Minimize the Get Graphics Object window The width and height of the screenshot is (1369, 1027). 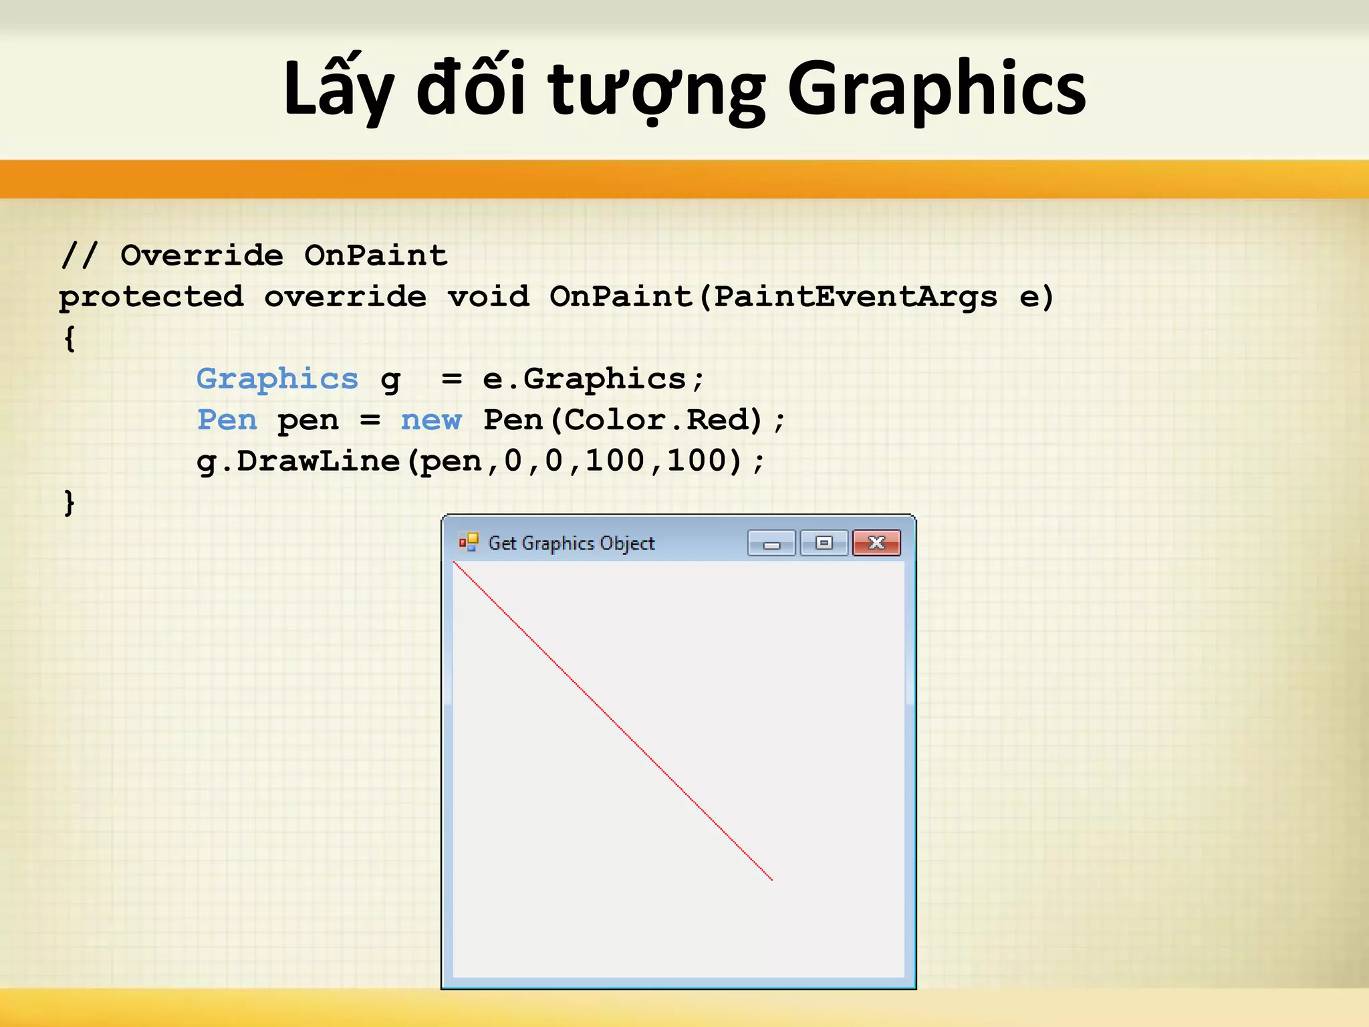point(771,544)
